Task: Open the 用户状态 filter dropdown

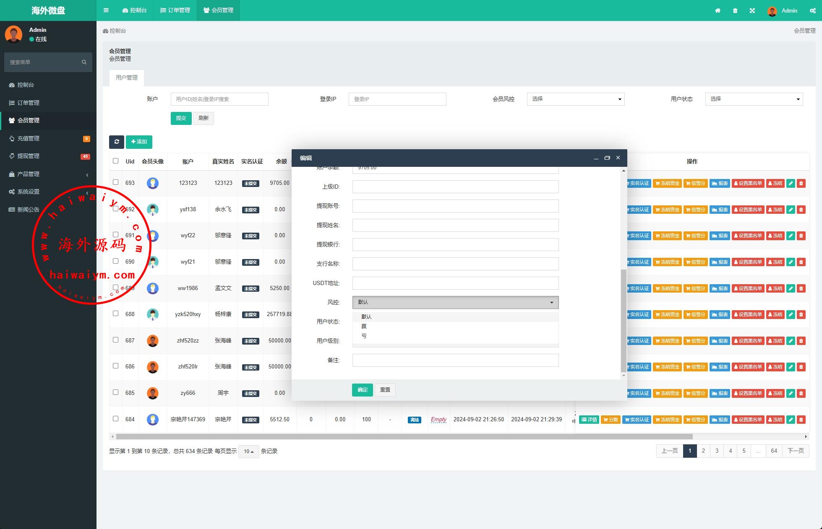Action: (754, 99)
